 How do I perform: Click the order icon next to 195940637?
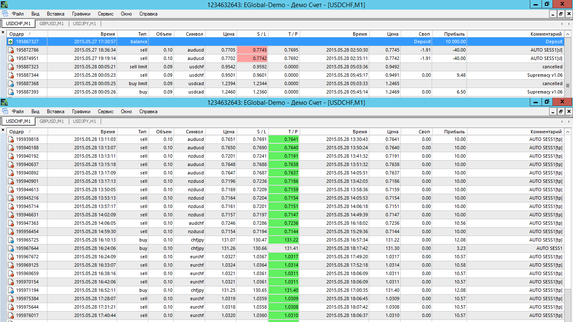pyautogui.click(x=11, y=164)
